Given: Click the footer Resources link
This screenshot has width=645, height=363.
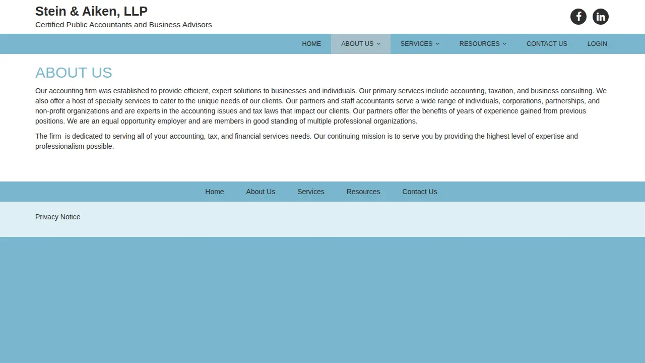Looking at the screenshot, I should (x=363, y=192).
